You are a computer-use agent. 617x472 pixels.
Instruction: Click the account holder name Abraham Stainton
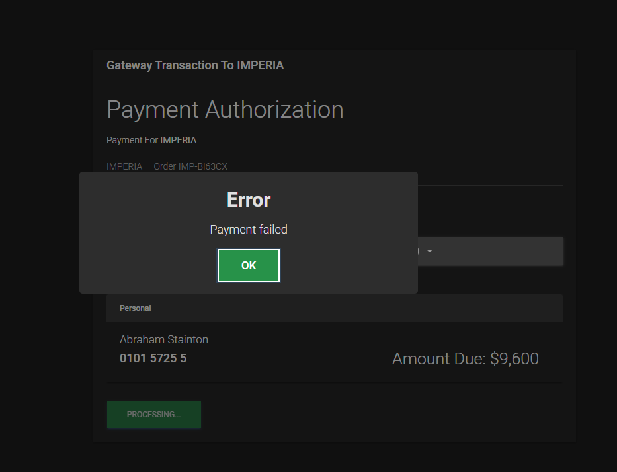[x=164, y=339]
